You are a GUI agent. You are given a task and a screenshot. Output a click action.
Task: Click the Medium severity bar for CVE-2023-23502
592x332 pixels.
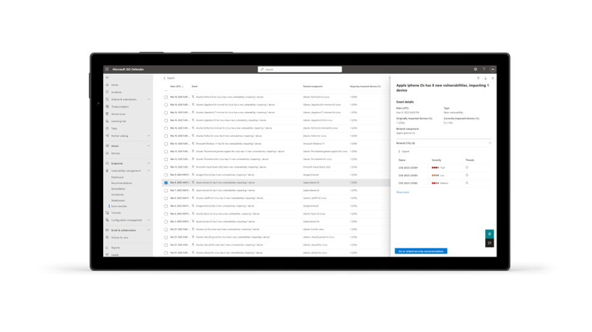click(x=435, y=183)
